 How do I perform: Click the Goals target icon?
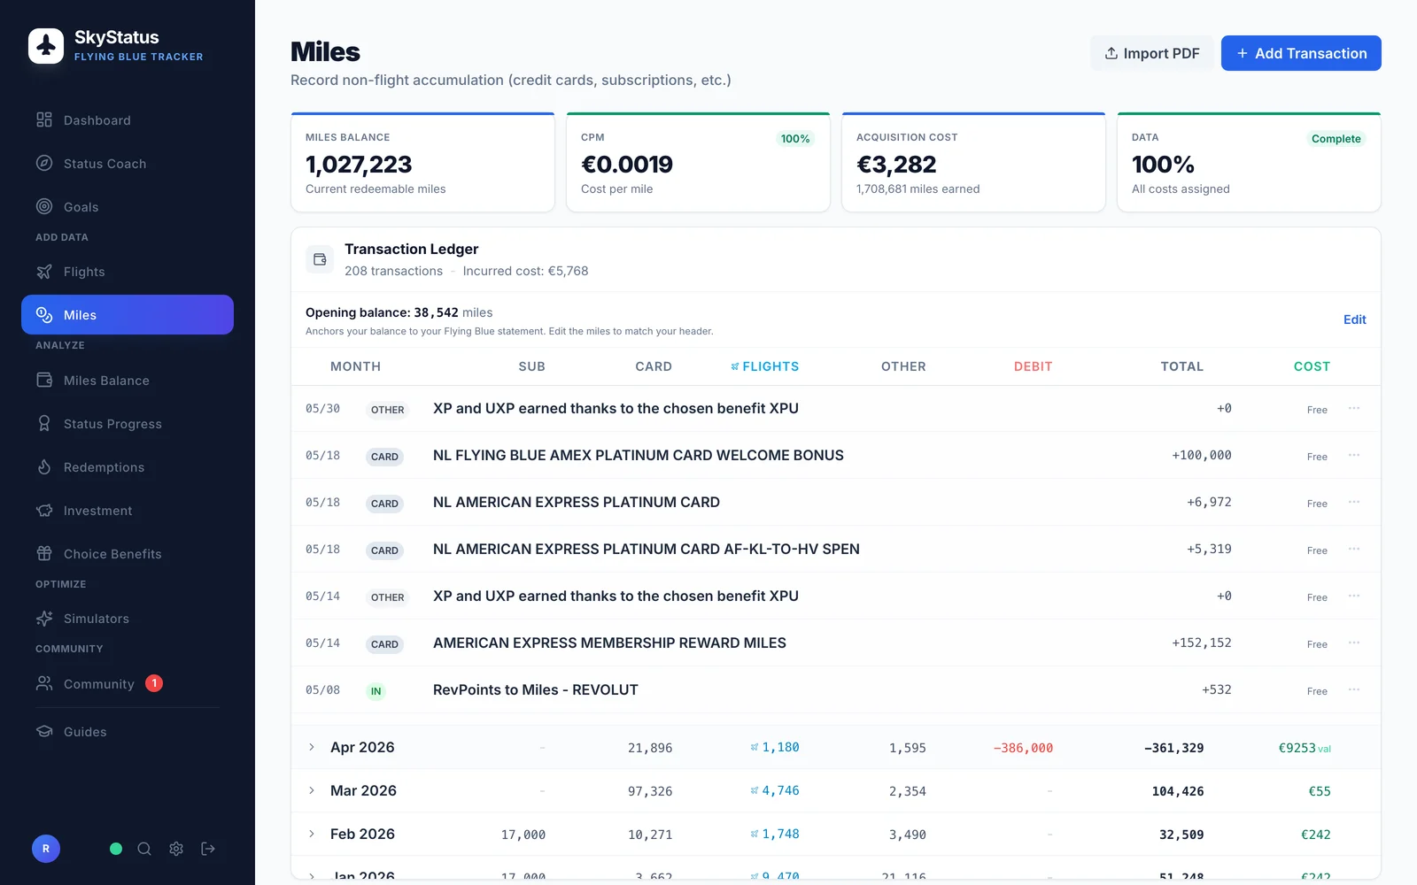pos(44,206)
